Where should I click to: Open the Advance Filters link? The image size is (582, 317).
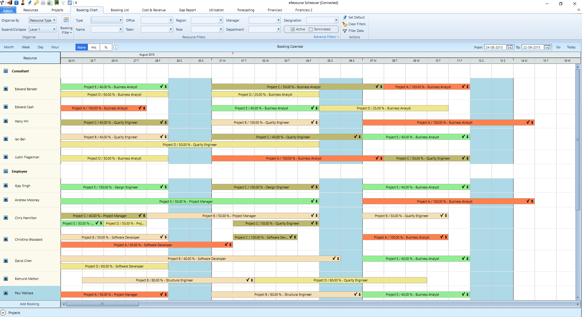[324, 37]
